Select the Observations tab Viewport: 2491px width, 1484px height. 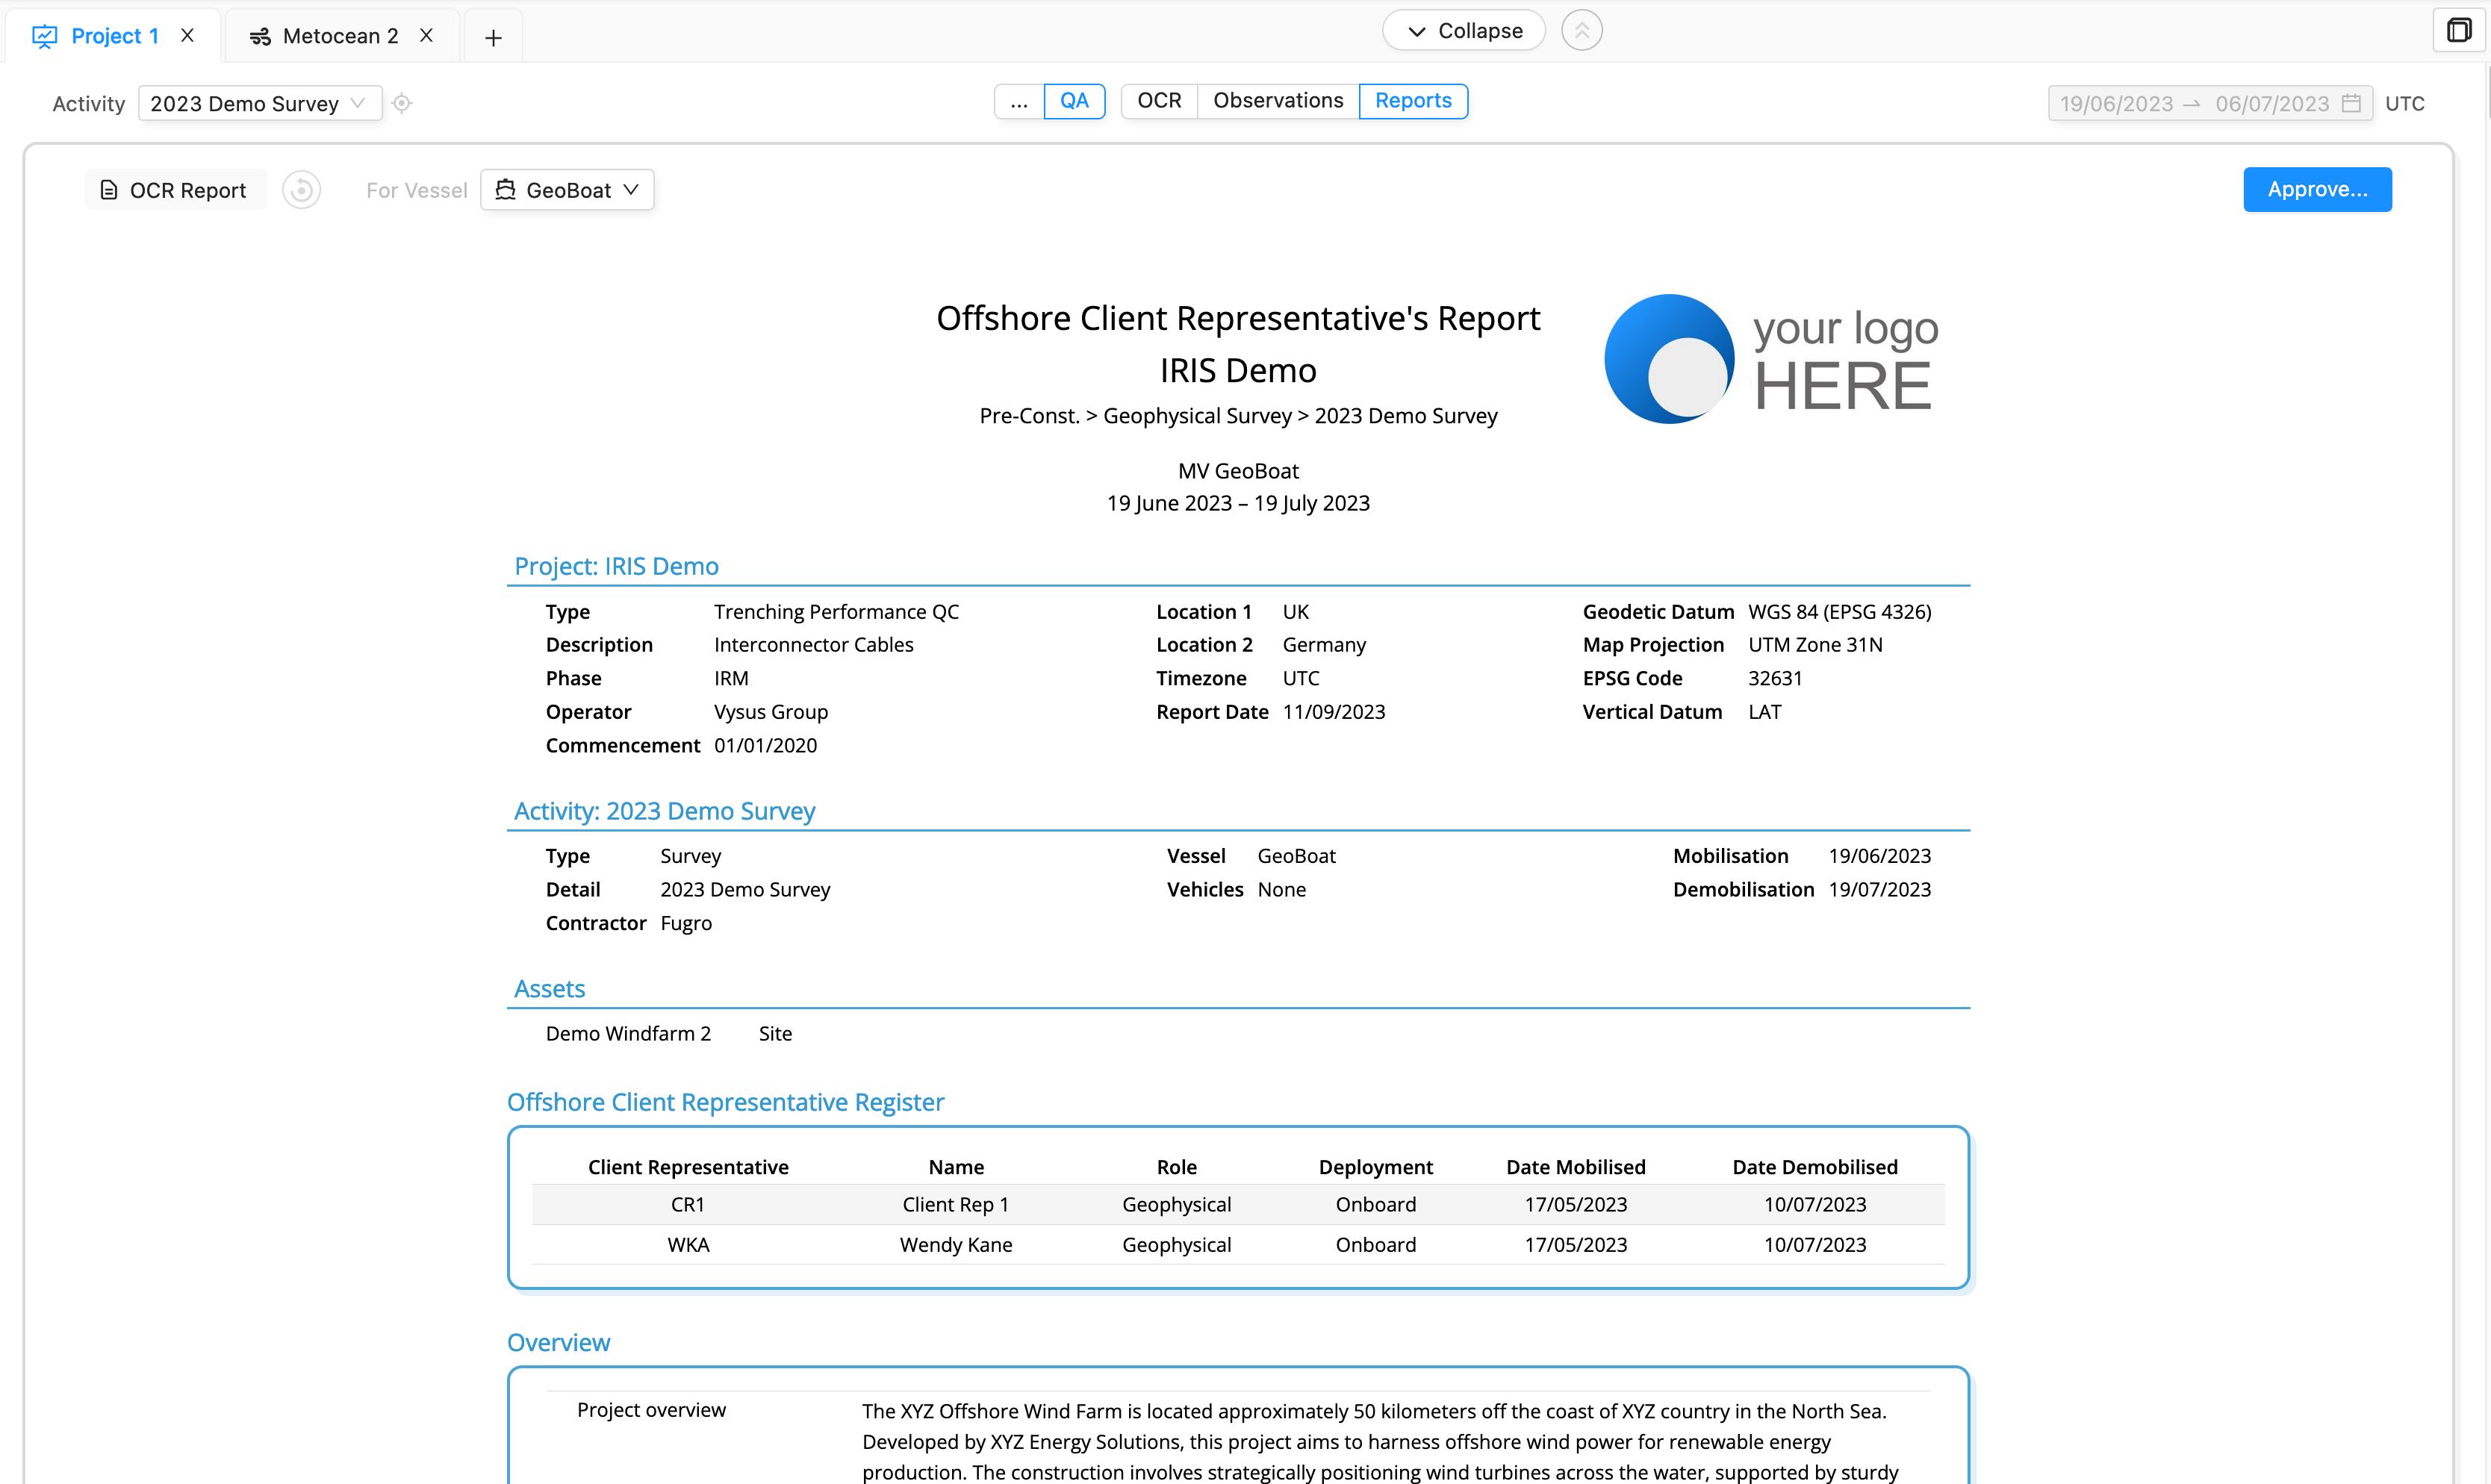tap(1278, 101)
